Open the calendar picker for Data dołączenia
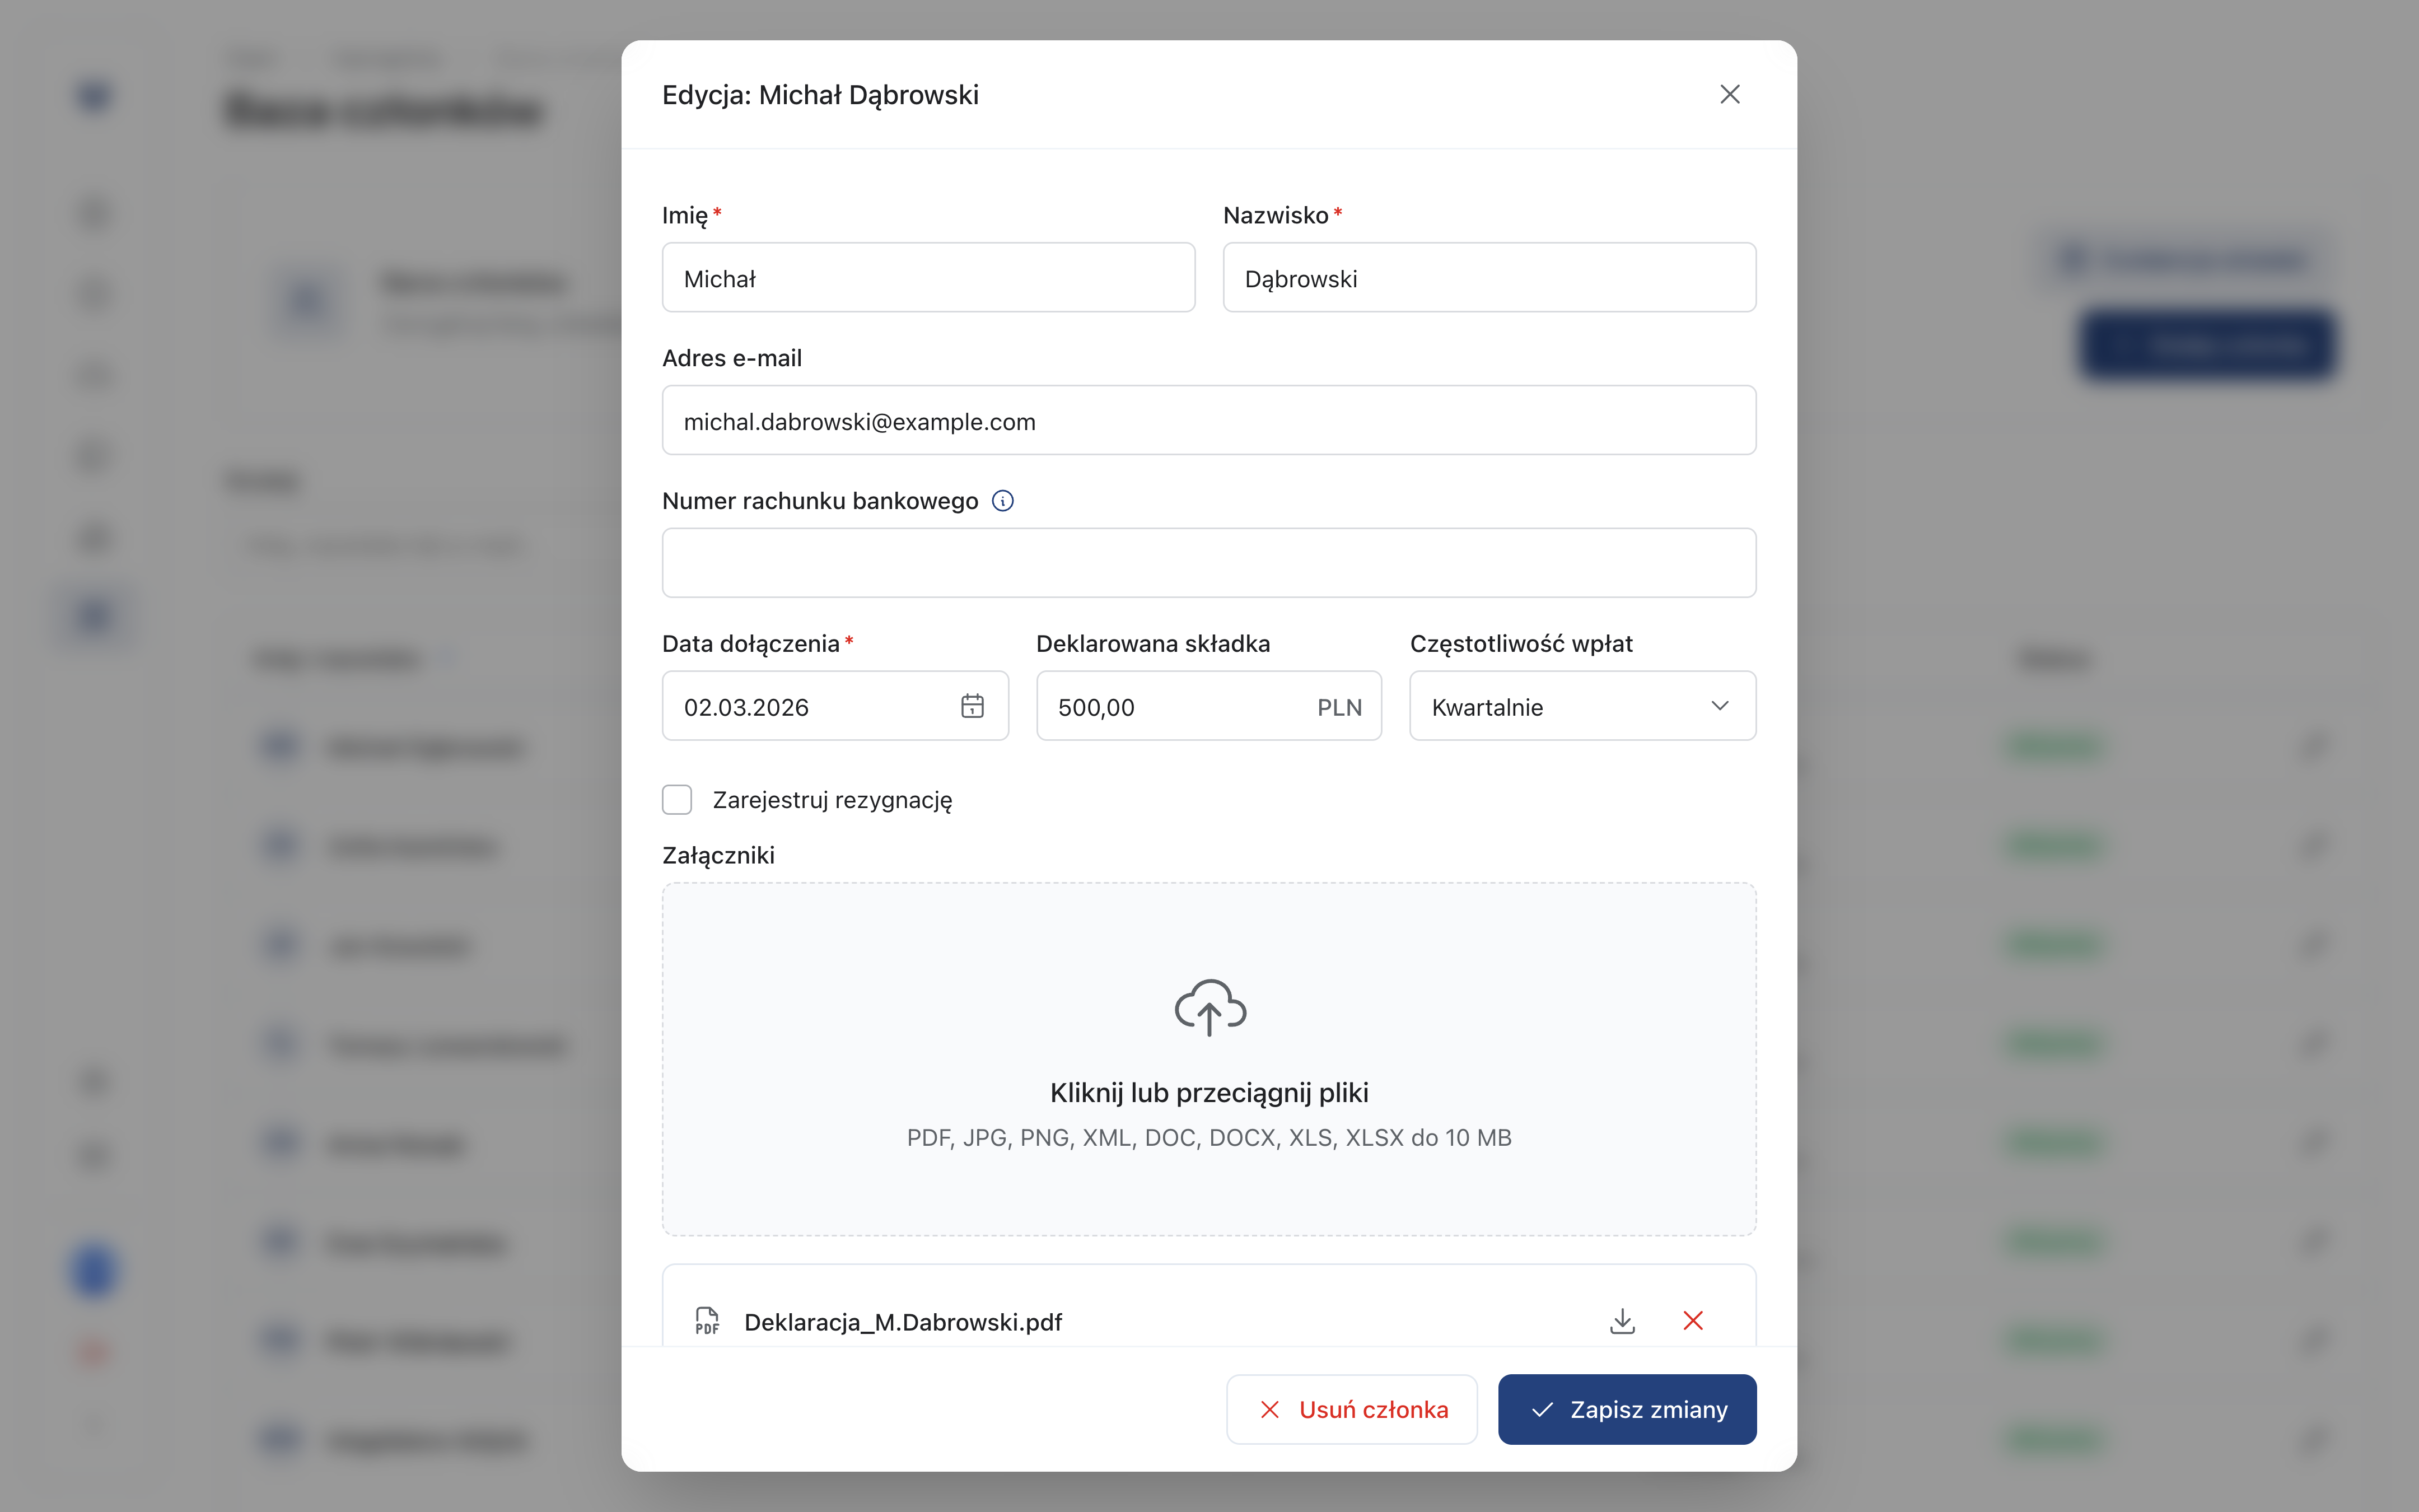This screenshot has height=1512, width=2419. point(972,706)
